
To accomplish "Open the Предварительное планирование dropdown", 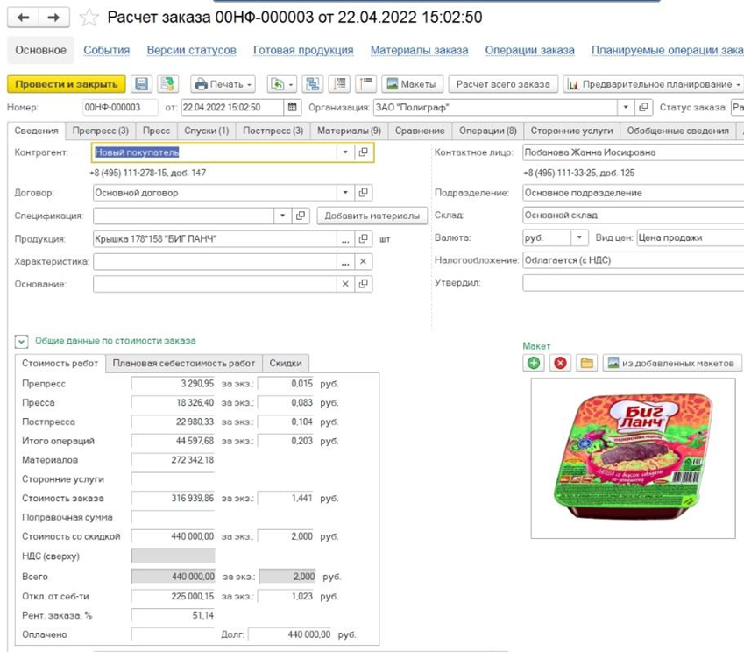I will [654, 84].
